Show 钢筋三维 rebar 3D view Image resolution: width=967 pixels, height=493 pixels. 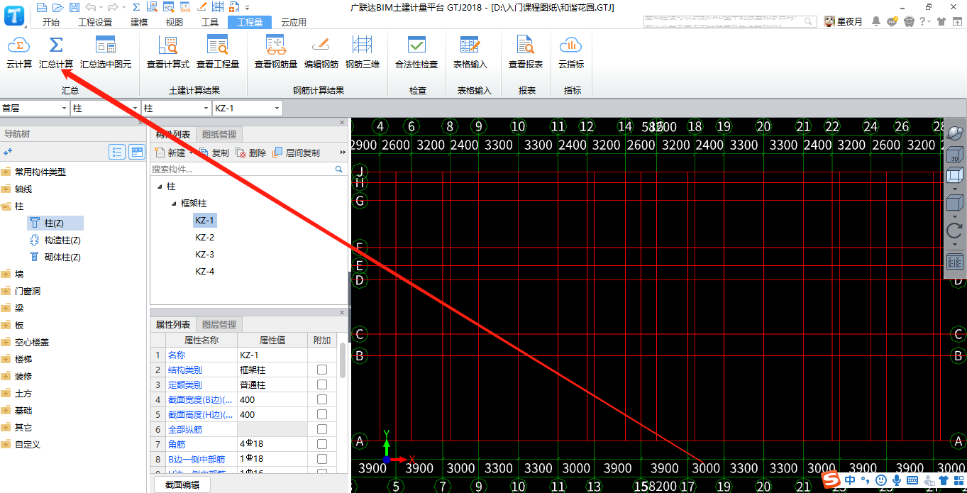363,53
